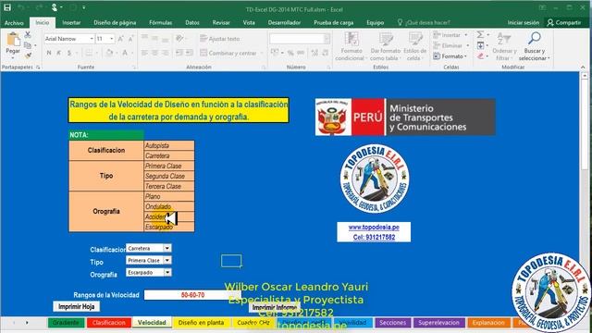The height and width of the screenshot is (333, 592).
Task: Save the workbook from quick access toolbar
Action: pos(7,7)
